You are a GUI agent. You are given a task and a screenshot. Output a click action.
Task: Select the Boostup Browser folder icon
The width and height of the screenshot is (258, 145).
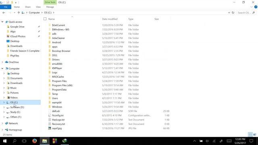50,51
